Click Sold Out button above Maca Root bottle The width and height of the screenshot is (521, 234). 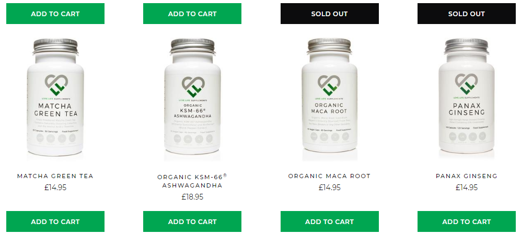[330, 14]
